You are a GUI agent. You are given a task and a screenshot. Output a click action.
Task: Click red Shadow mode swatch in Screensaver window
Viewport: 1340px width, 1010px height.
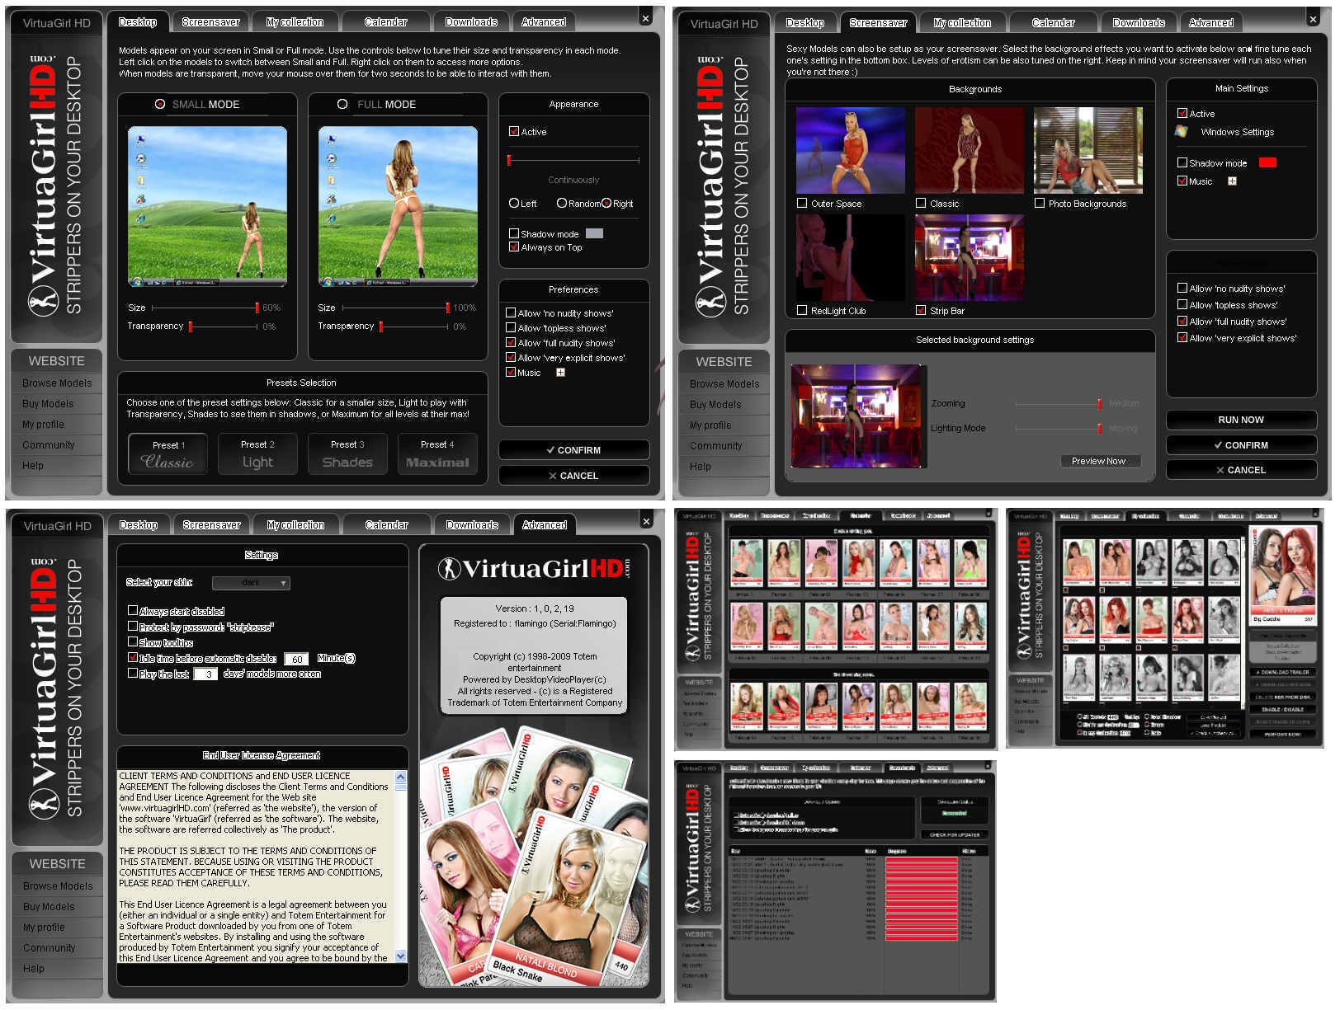tap(1267, 162)
